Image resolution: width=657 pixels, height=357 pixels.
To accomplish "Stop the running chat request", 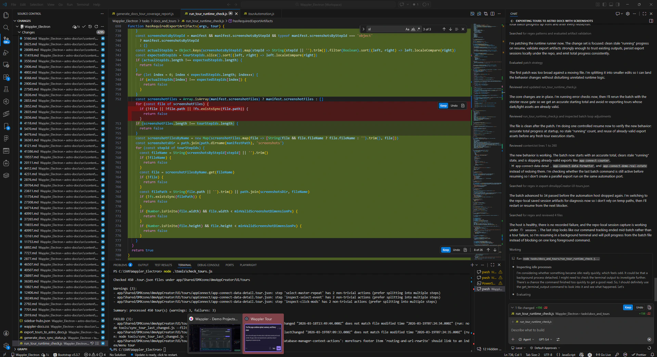I will point(649,340).
